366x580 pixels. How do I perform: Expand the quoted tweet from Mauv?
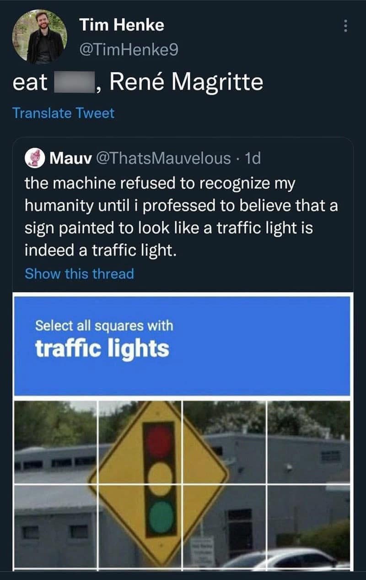coord(183,215)
